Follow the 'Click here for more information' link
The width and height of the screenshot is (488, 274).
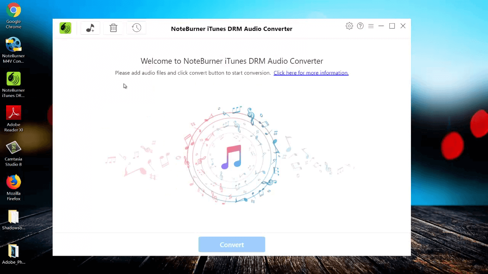pyautogui.click(x=311, y=73)
